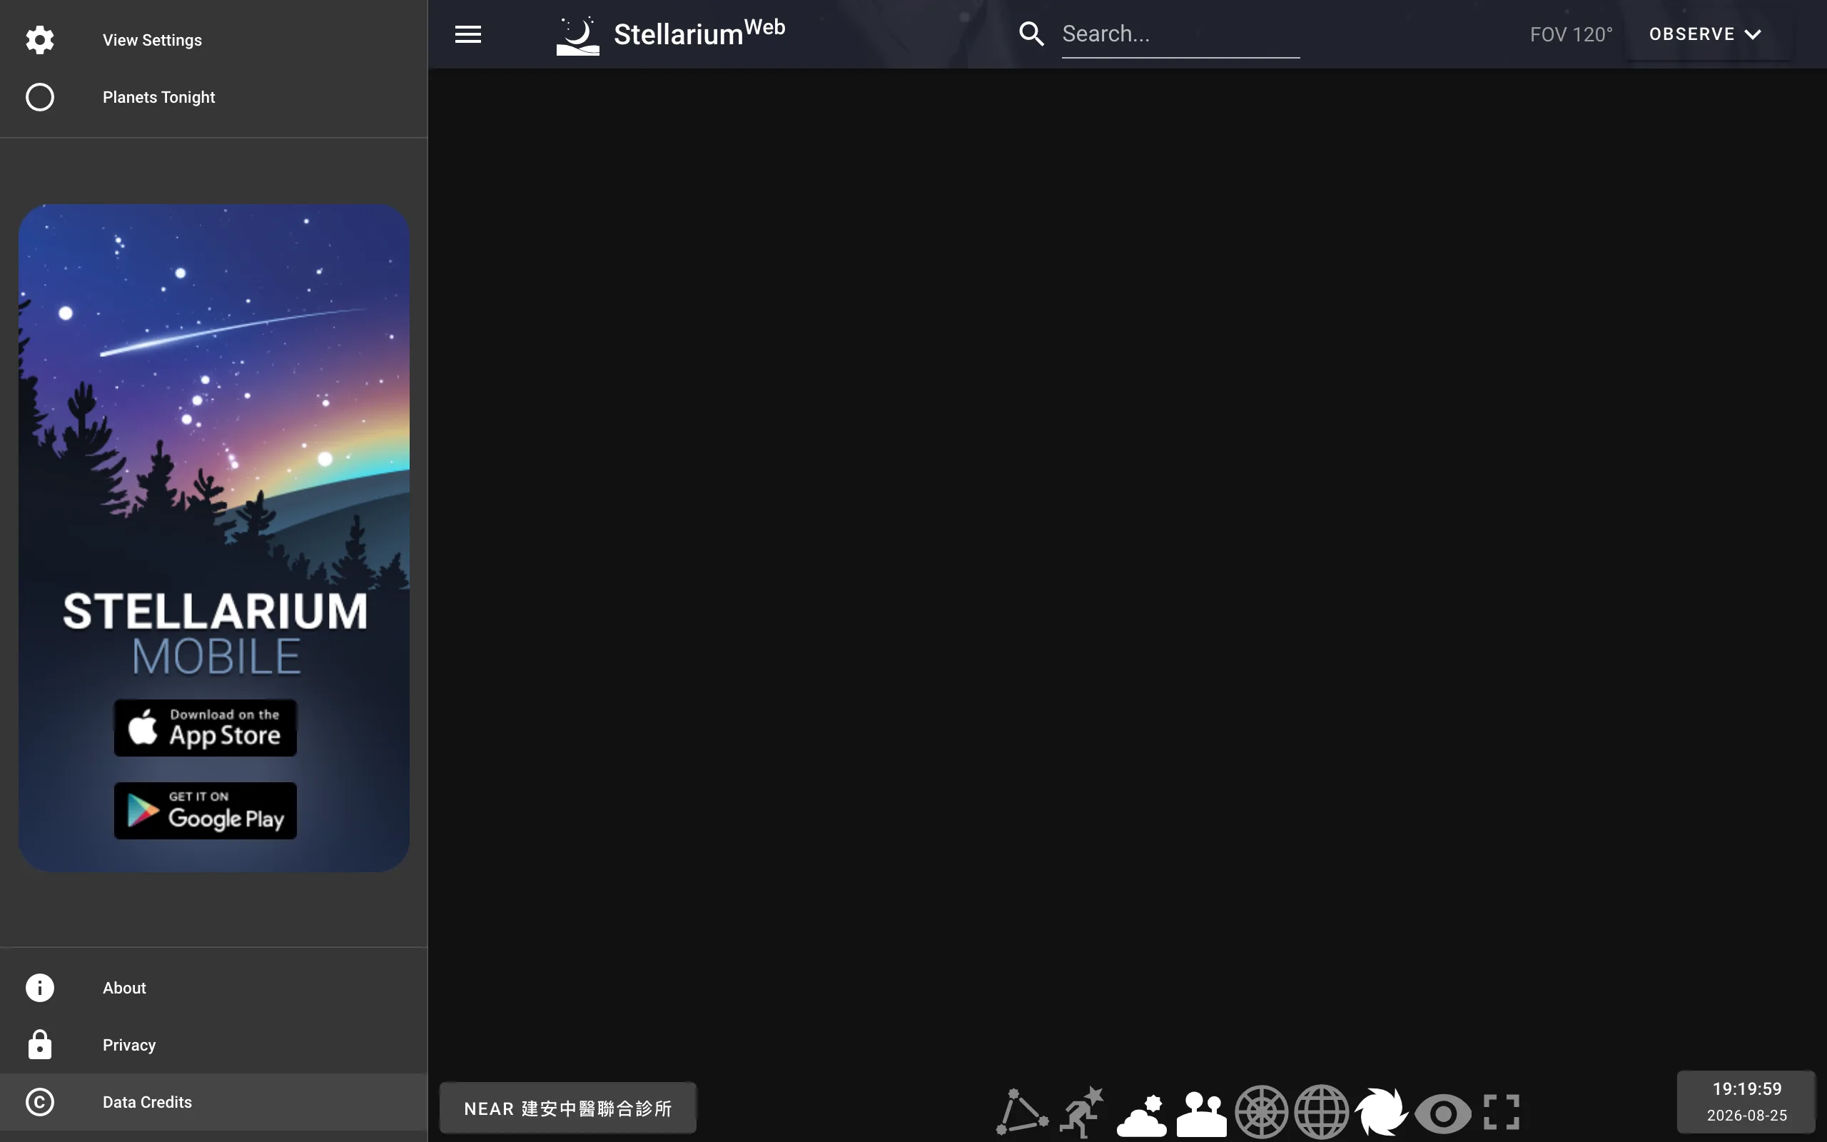Viewport: 1827px width, 1142px height.
Task: Toggle constellation lines
Action: click(x=1021, y=1112)
